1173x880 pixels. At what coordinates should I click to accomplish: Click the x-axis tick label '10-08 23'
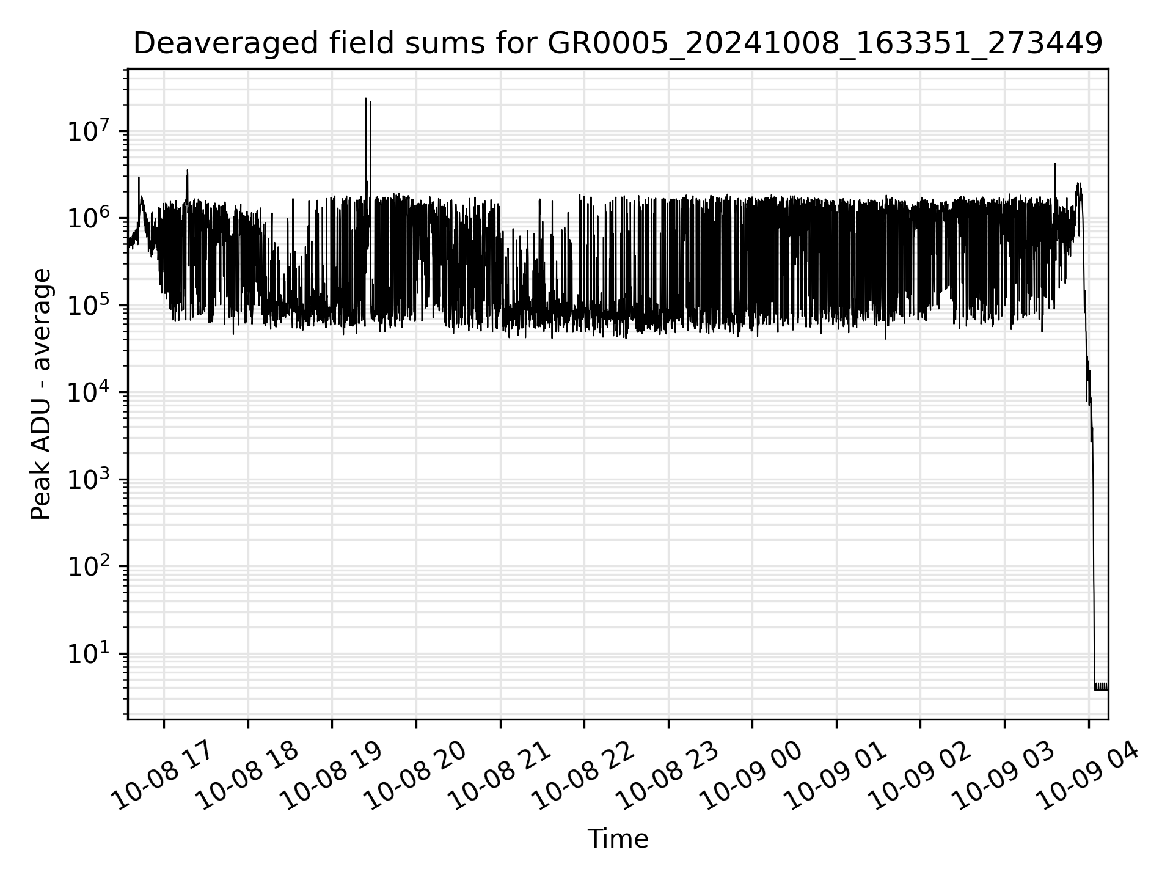[x=668, y=774]
